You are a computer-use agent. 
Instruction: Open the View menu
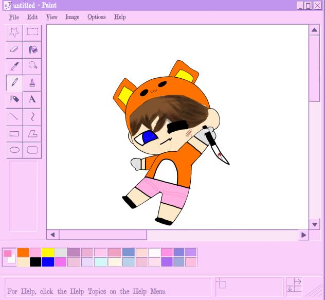pos(51,17)
